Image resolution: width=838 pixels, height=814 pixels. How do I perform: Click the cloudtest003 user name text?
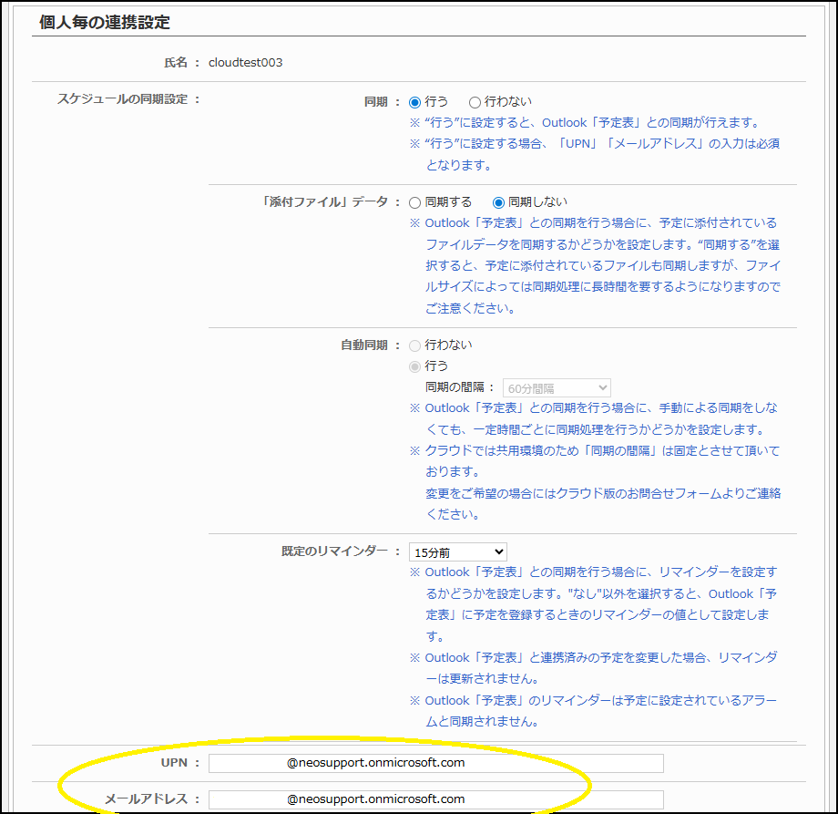tap(245, 63)
